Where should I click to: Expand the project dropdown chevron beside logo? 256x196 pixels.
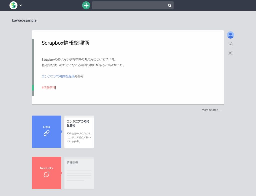pyautogui.click(x=21, y=5)
